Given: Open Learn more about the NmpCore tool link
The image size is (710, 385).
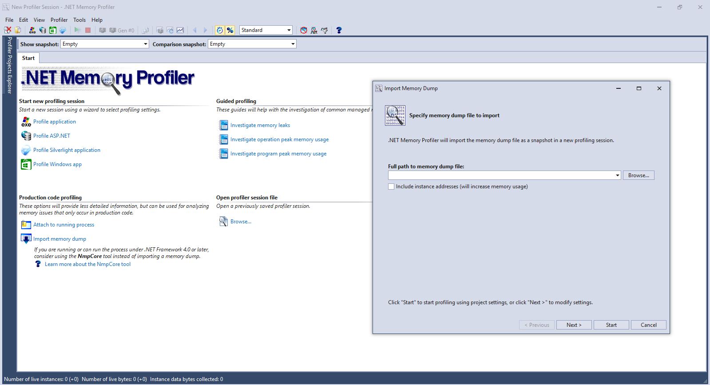Looking at the screenshot, I should pyautogui.click(x=87, y=264).
